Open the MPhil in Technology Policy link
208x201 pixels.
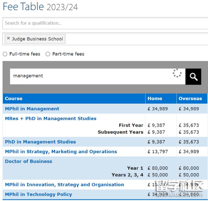(39, 194)
